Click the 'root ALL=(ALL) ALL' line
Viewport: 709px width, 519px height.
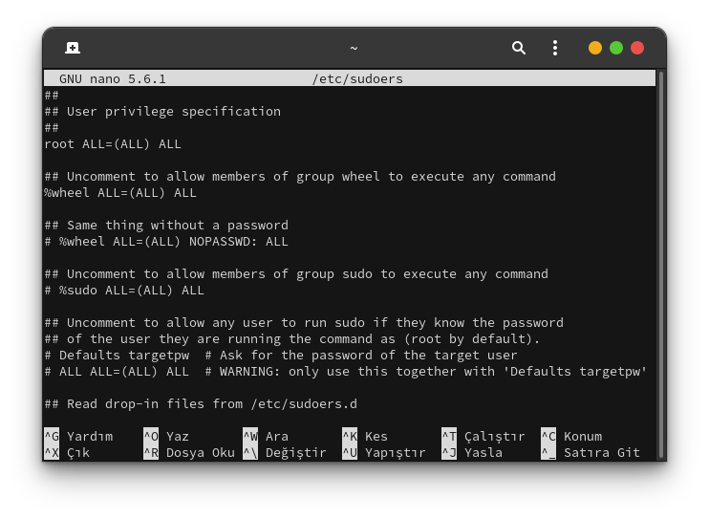coord(113,144)
